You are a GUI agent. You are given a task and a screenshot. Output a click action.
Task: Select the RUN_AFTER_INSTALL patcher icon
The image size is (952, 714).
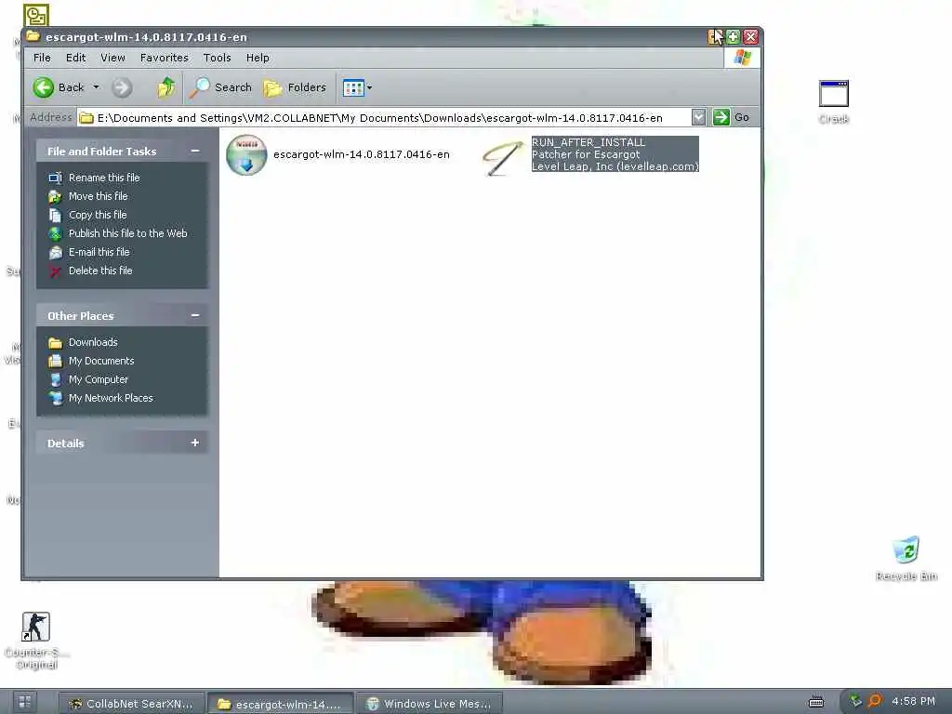pos(503,157)
